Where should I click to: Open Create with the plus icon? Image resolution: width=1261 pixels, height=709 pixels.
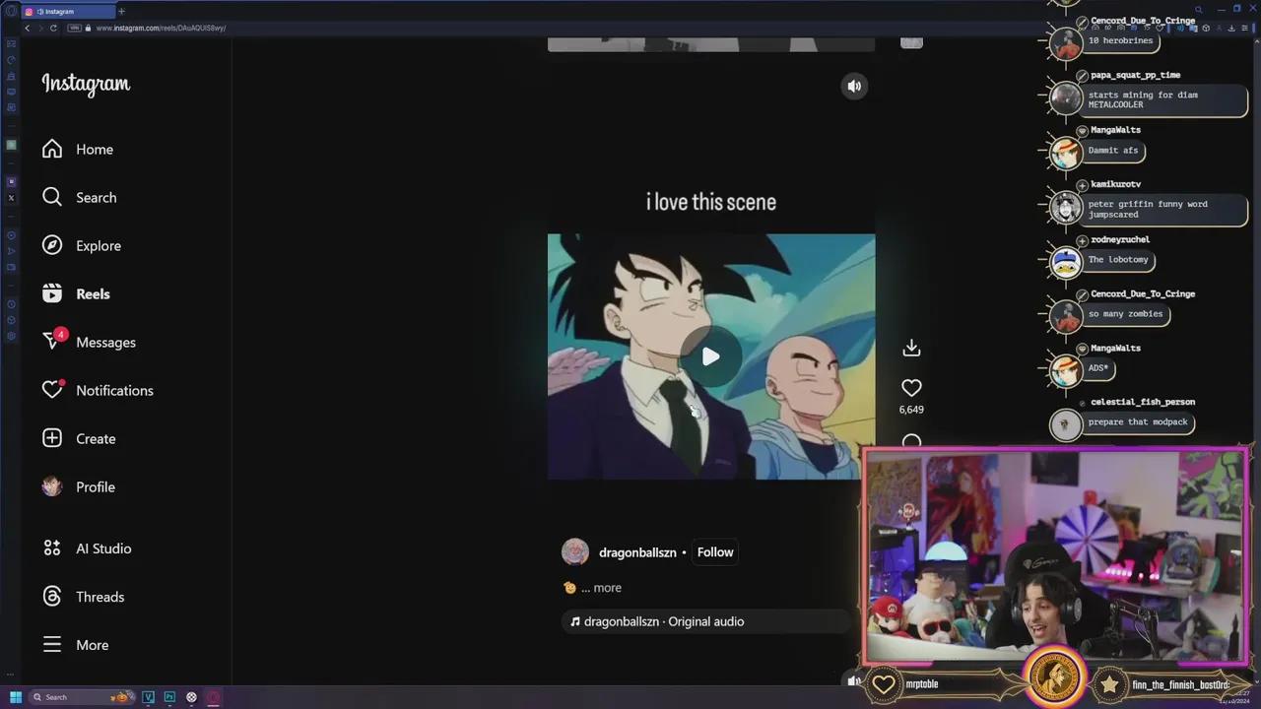coord(51,438)
